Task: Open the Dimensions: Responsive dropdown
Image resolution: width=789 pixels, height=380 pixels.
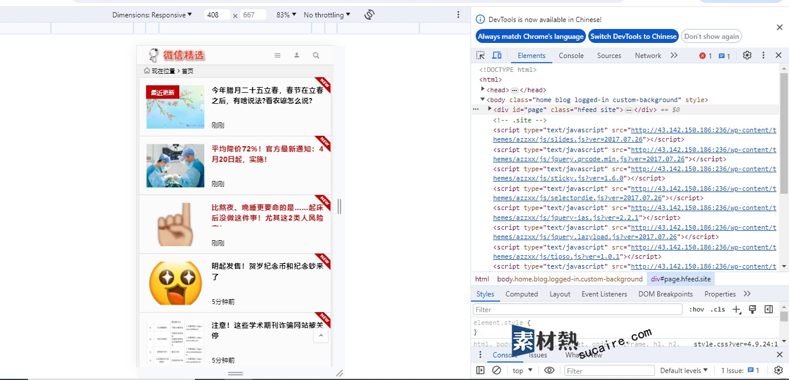Action: (x=152, y=15)
